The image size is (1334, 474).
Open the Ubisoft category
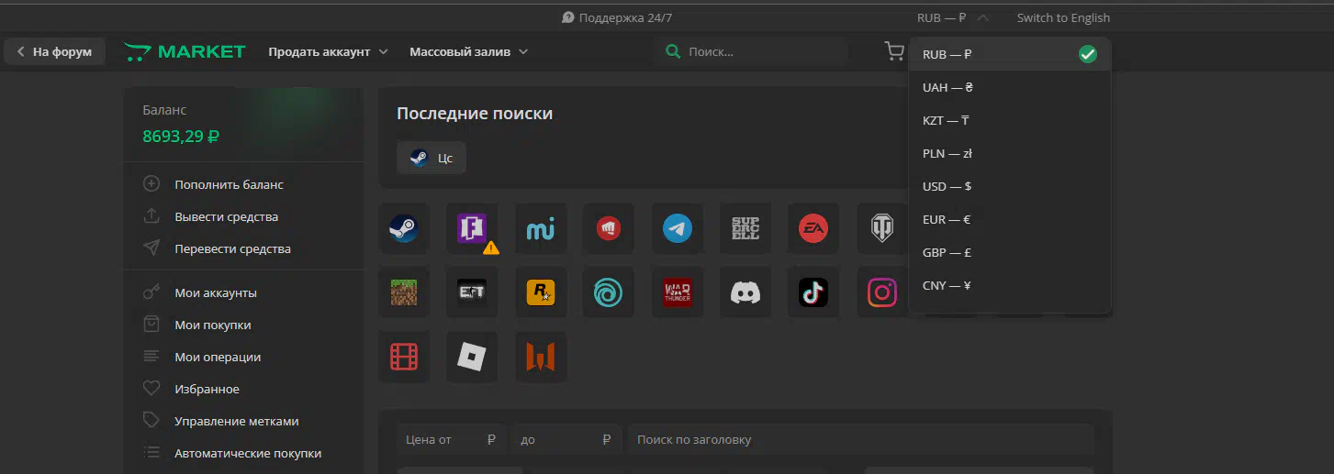608,292
